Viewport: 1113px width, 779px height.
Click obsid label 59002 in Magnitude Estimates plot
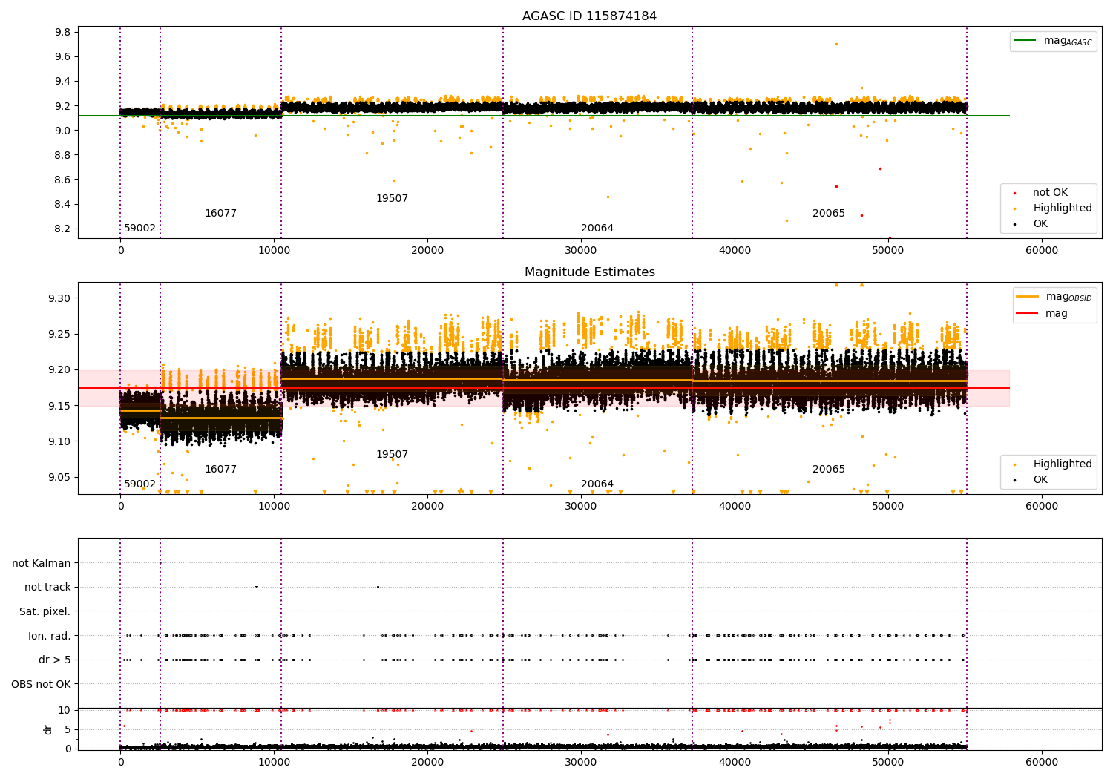(139, 484)
